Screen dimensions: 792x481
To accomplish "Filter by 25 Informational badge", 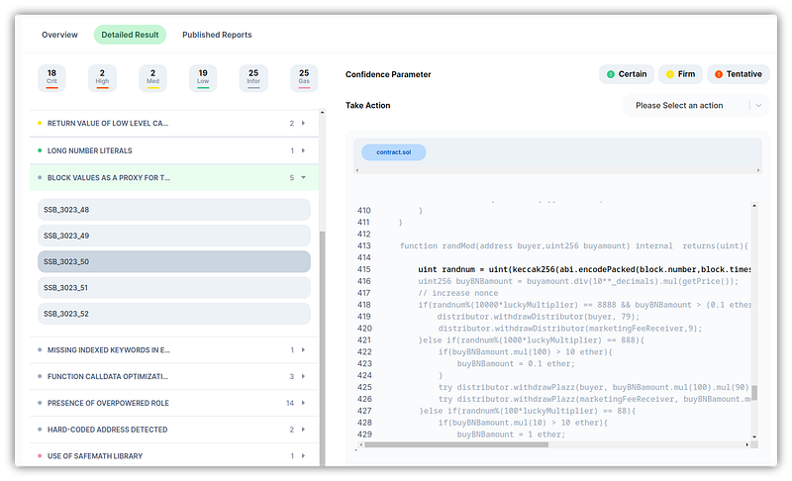I will coord(253,78).
